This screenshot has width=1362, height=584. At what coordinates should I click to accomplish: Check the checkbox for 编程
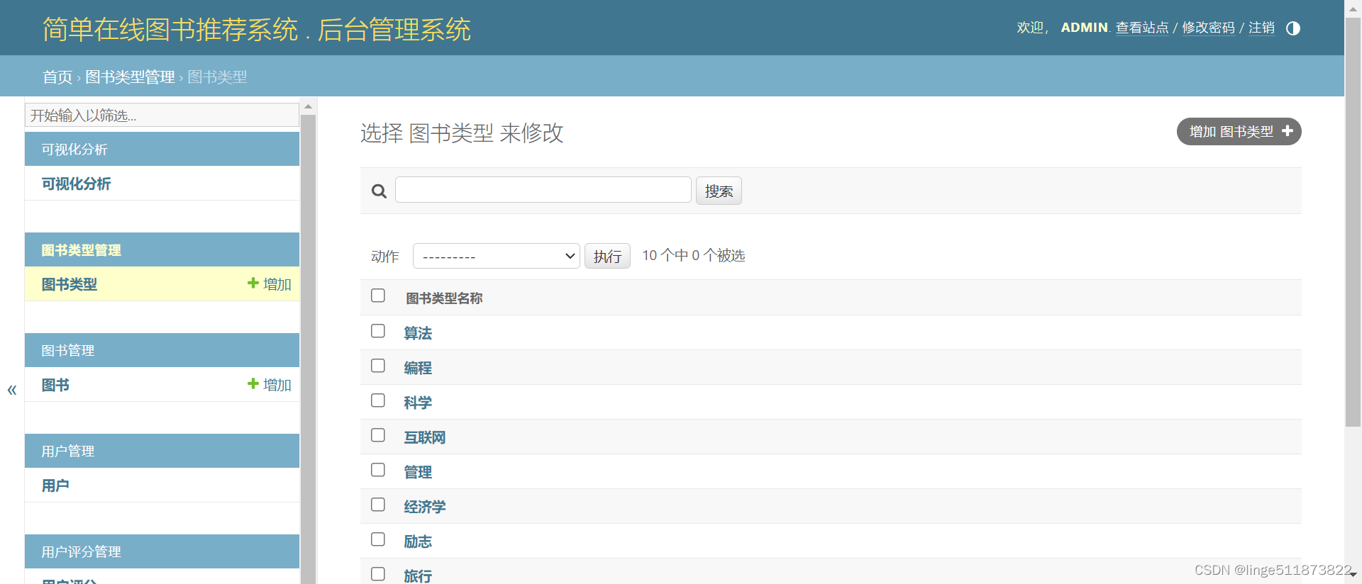pos(378,366)
